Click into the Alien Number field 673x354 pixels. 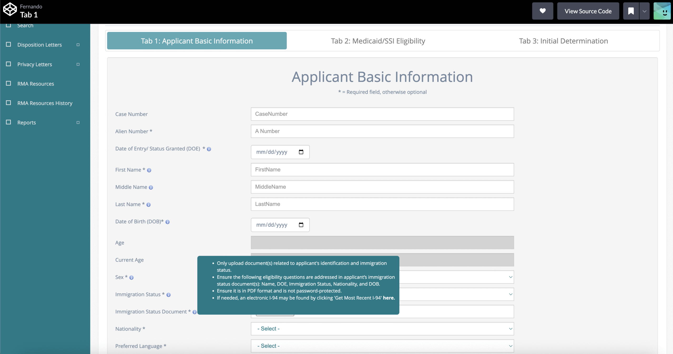(382, 131)
